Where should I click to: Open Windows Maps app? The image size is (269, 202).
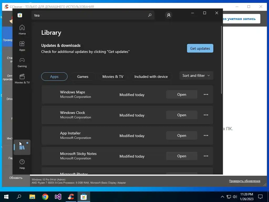(182, 94)
